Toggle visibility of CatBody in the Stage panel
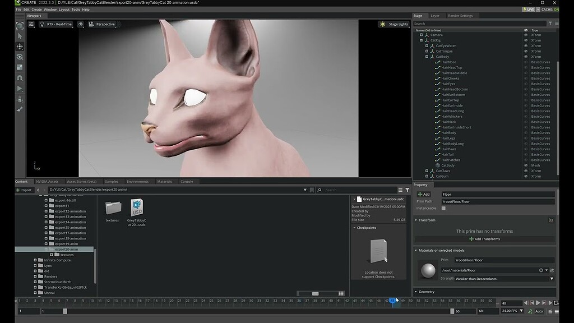Image resolution: width=574 pixels, height=323 pixels. pos(525,56)
